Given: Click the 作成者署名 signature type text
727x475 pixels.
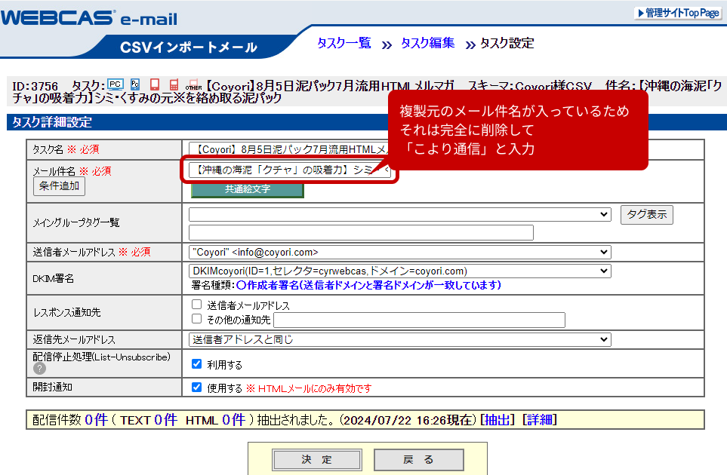Looking at the screenshot, I should pyautogui.click(x=368, y=285).
